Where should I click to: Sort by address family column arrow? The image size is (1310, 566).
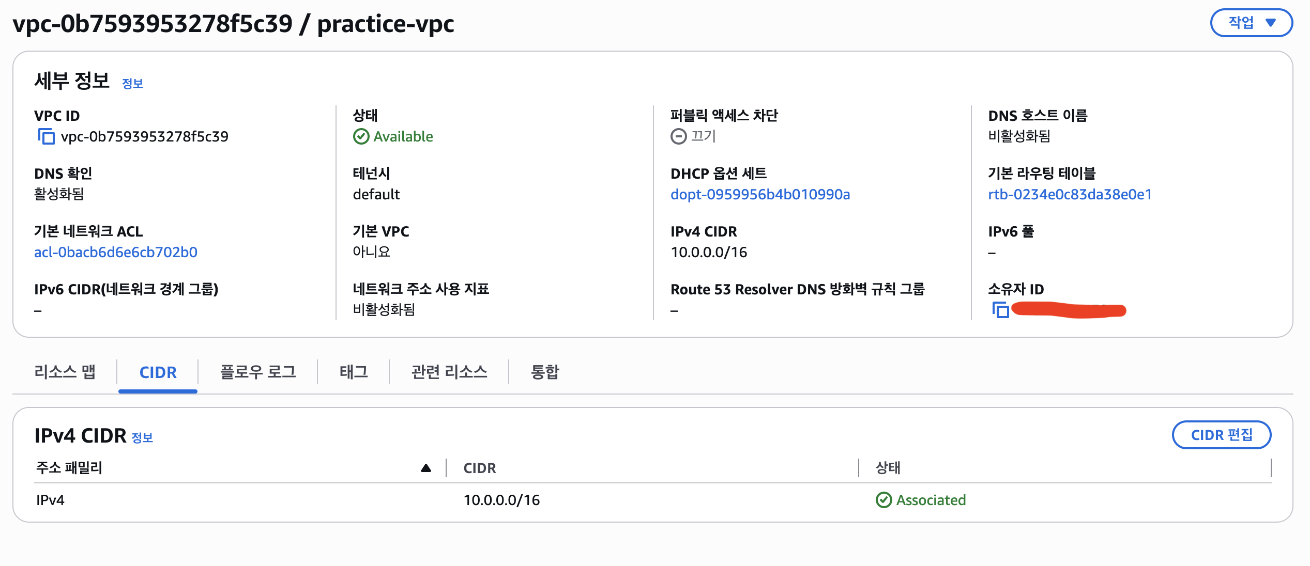coord(425,468)
